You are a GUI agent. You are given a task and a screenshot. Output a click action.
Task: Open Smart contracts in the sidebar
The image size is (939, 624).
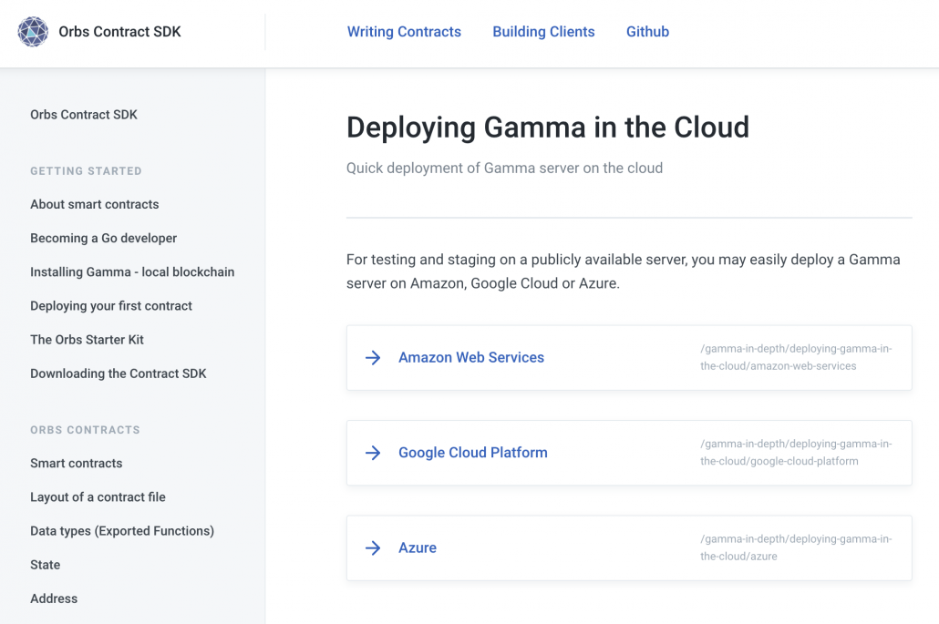(76, 464)
